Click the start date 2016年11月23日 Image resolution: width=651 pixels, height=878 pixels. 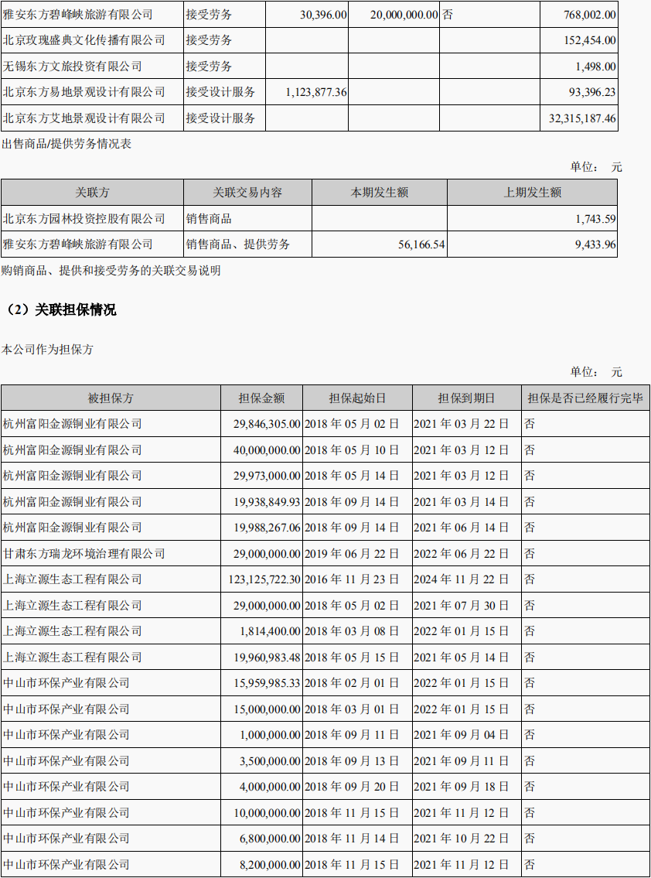[x=352, y=579]
